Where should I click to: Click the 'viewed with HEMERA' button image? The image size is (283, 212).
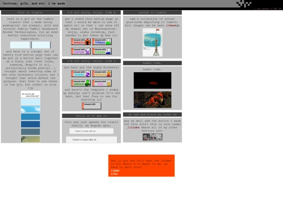pos(81,74)
